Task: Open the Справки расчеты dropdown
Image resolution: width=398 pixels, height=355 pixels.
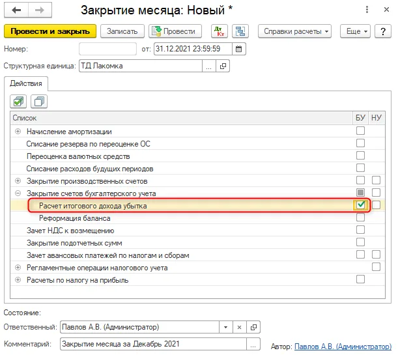Action: pos(294,31)
